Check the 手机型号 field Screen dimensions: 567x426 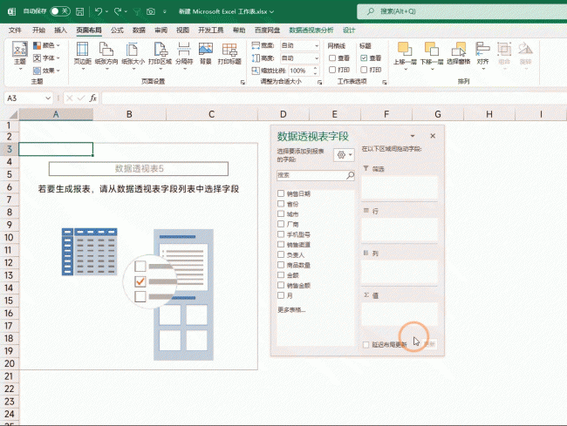pos(281,234)
